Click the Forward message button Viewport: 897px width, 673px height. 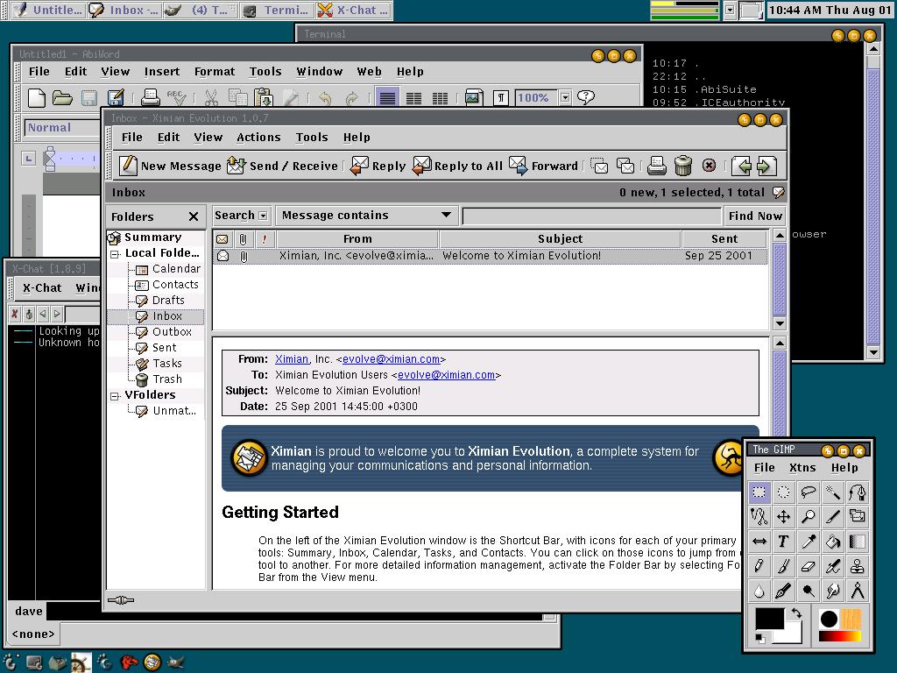[543, 166]
